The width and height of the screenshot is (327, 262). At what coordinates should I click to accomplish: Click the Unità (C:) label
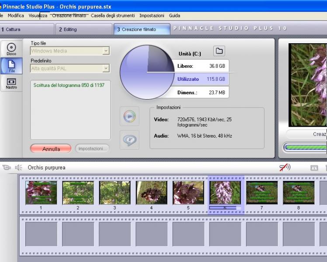point(190,54)
